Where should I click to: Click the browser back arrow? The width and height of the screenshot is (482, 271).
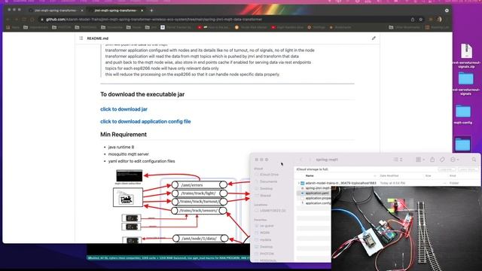click(x=8, y=20)
